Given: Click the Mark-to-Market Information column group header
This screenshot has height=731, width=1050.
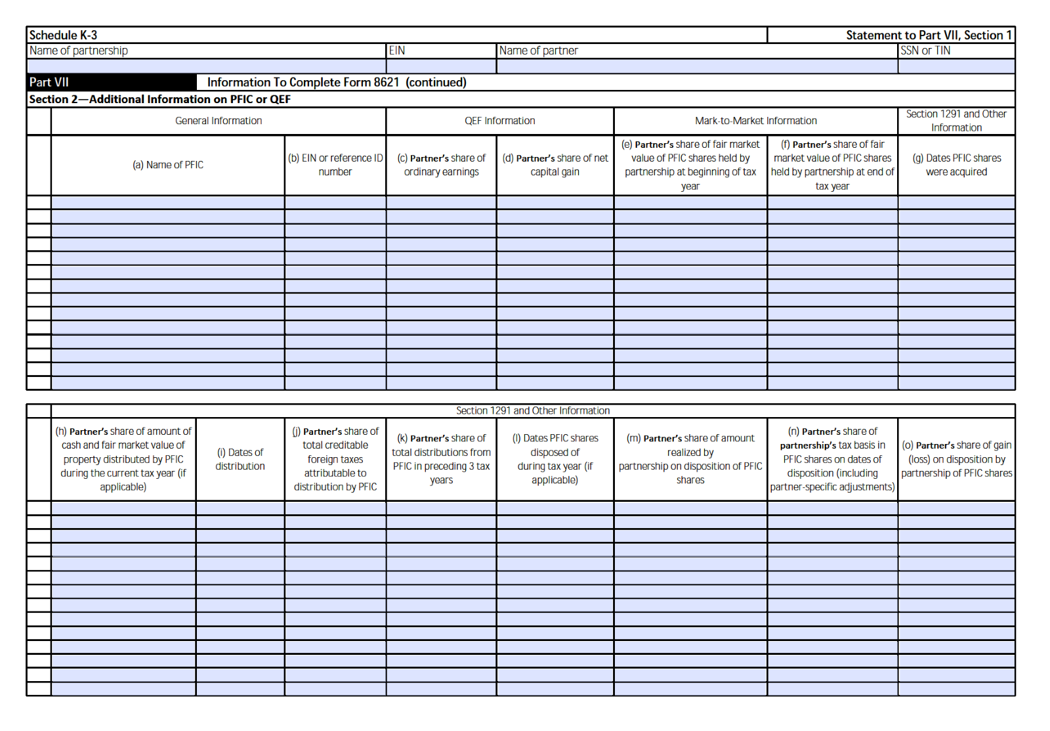Looking at the screenshot, I should pyautogui.click(x=755, y=121).
